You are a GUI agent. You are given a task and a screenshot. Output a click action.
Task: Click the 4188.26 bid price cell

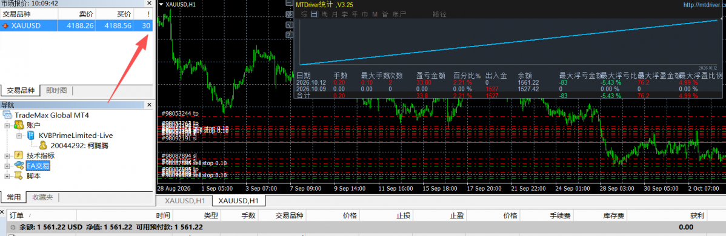(x=76, y=26)
